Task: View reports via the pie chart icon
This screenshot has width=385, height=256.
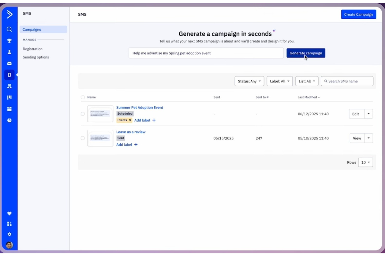Action: [x=9, y=120]
